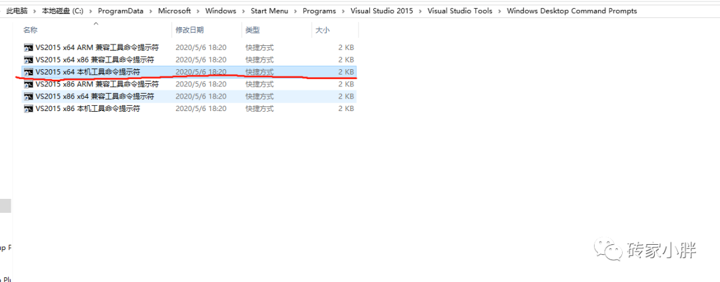This screenshot has width=720, height=282.
Task: Go to Programs folder in breadcrumb
Action: (319, 11)
